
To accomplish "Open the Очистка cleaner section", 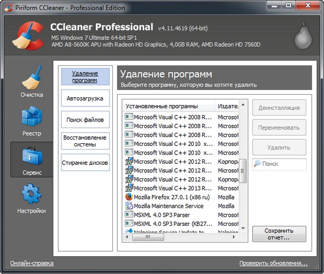I will point(32,84).
